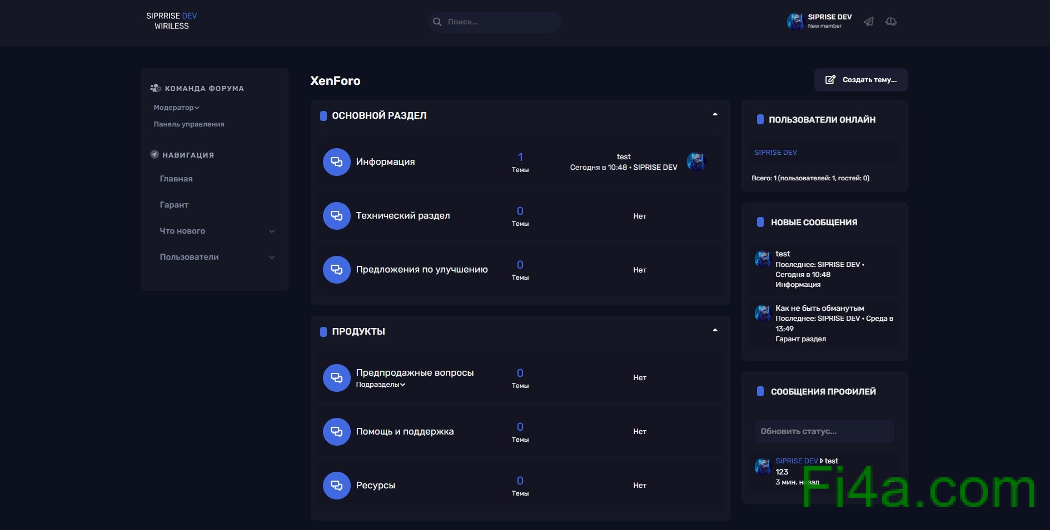
Task: Click the Помощь и поддержка forum icon
Action: pos(336,432)
